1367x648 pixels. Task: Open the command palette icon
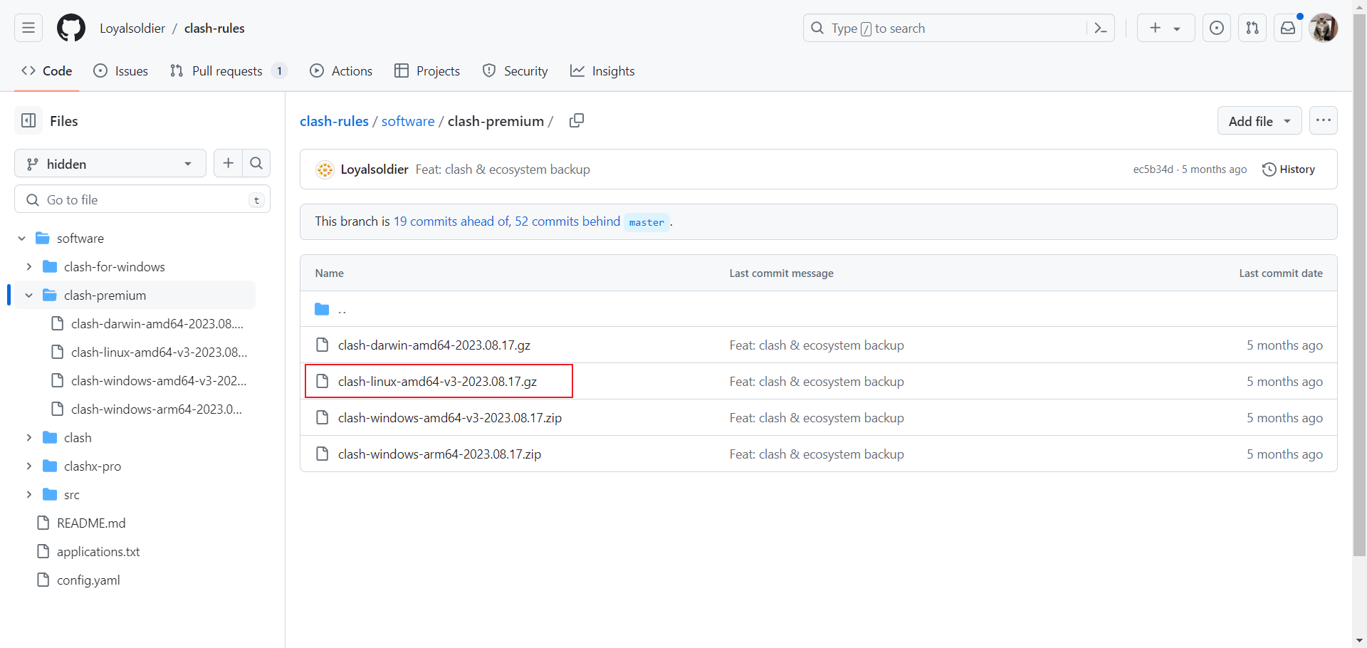click(x=1101, y=28)
